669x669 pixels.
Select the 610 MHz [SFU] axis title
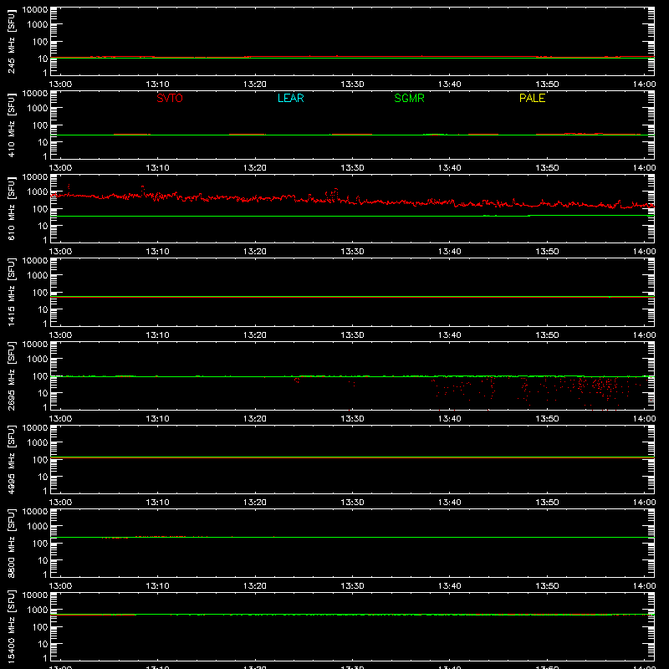[11, 208]
